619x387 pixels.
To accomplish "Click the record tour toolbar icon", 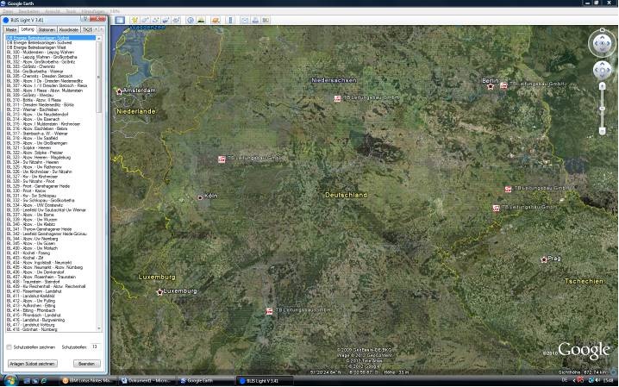I will (176, 20).
